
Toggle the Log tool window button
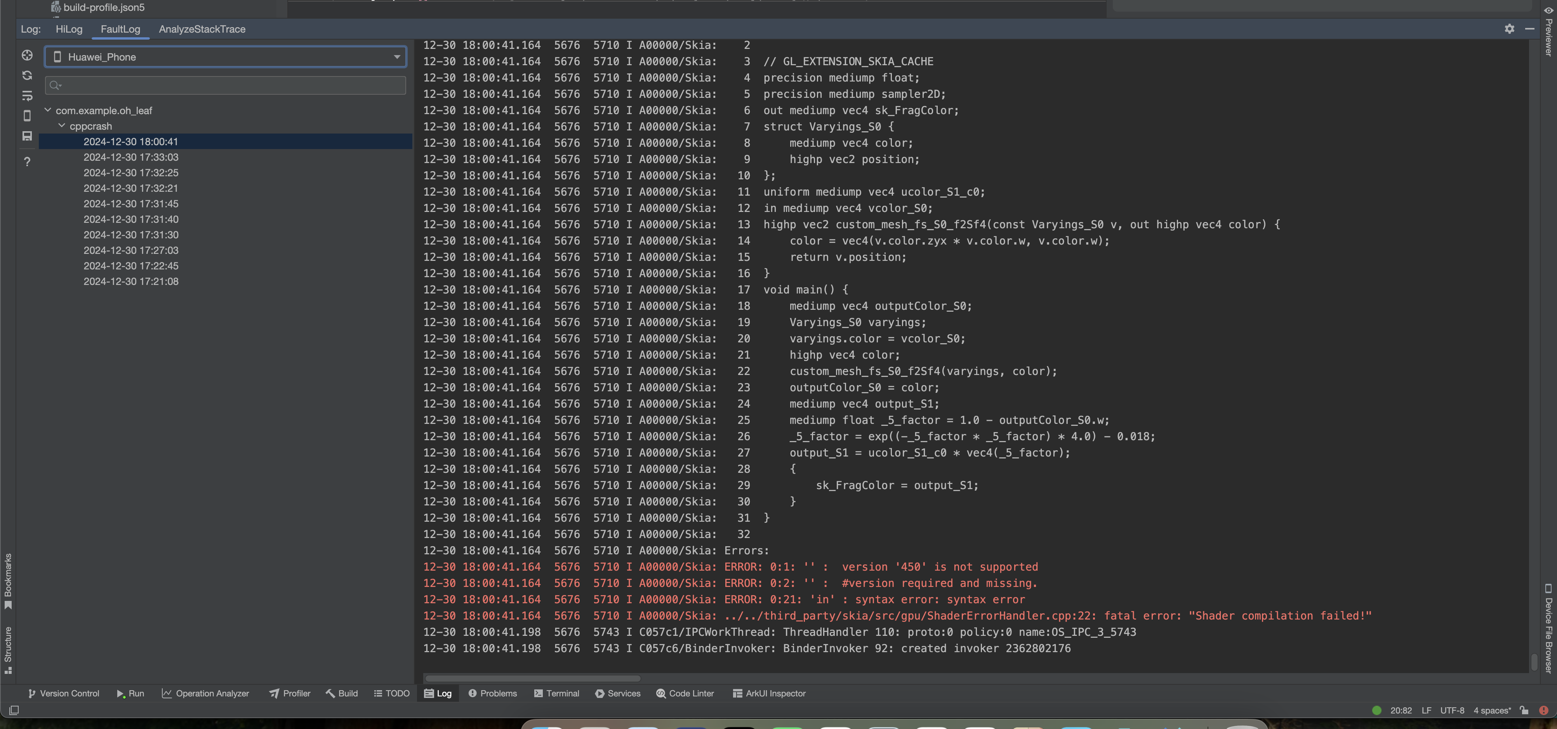pyautogui.click(x=438, y=693)
